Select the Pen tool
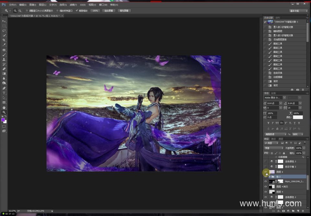The image size is (311, 216). 4,88
